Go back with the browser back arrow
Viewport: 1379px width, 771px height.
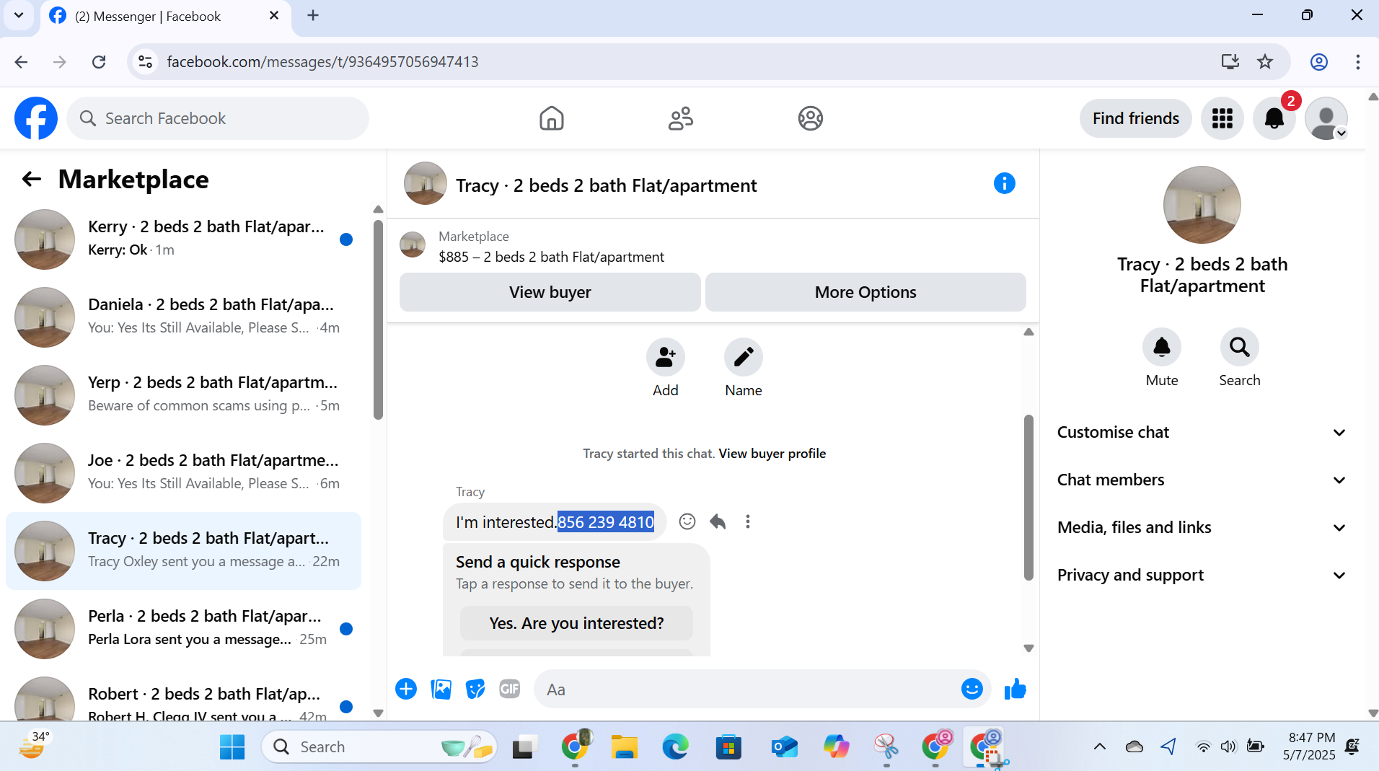click(21, 62)
